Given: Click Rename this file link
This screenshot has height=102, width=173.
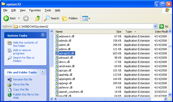Looking at the screenshot, I should [x=23, y=79].
